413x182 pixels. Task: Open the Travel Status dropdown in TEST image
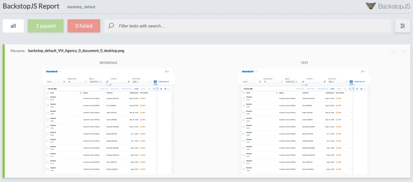click(346, 82)
